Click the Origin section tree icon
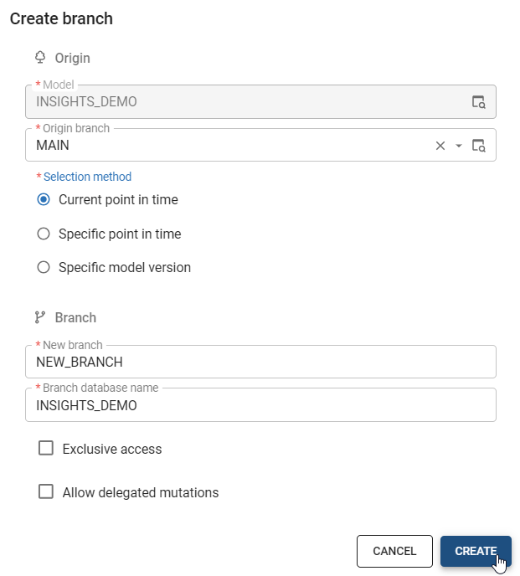 [x=40, y=58]
